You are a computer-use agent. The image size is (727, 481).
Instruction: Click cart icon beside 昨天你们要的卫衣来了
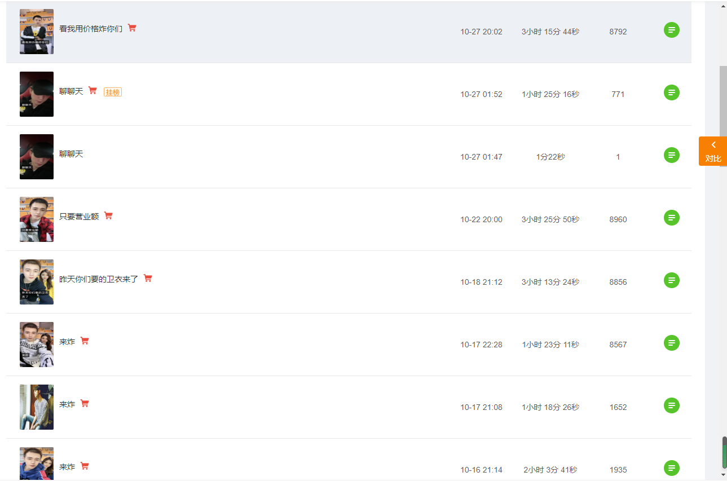pos(148,278)
